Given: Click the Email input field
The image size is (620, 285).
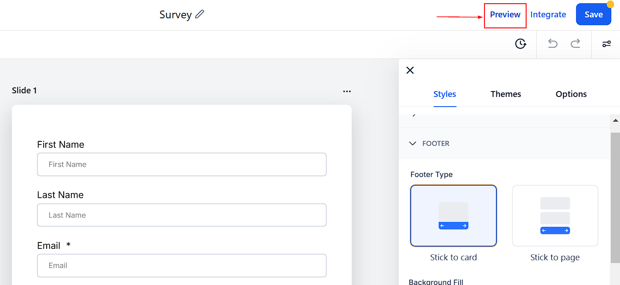Looking at the screenshot, I should [x=181, y=265].
